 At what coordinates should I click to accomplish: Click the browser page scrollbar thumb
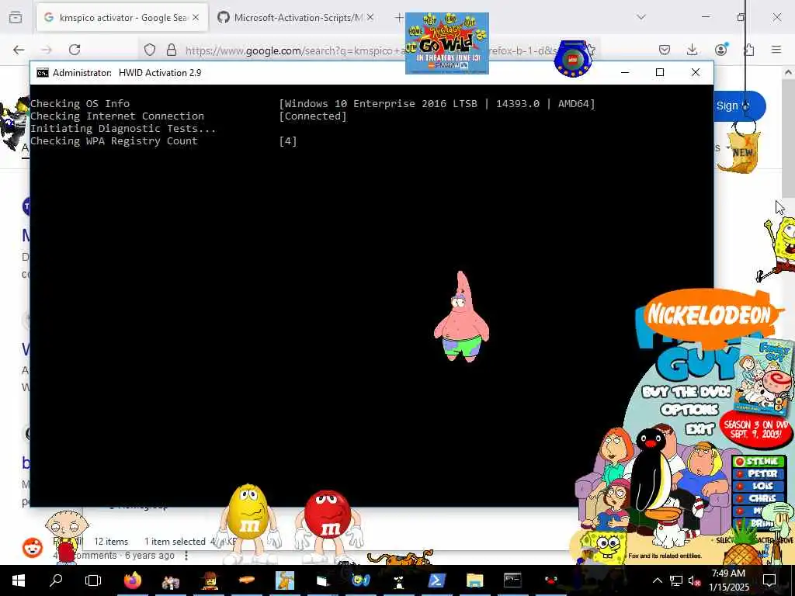(788, 140)
